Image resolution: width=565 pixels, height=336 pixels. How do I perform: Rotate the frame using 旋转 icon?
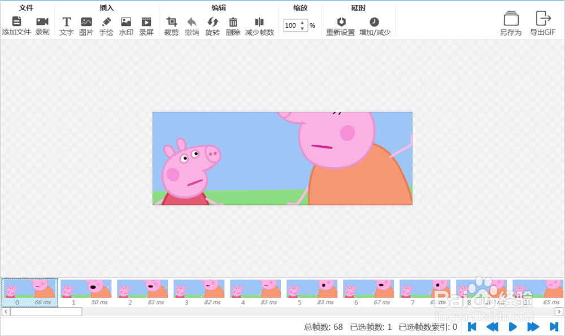[x=212, y=22]
